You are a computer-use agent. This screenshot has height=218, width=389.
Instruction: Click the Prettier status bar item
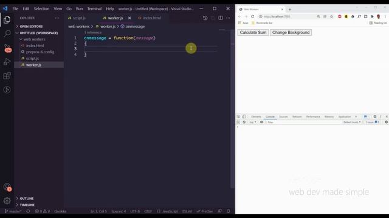[x=205, y=211]
